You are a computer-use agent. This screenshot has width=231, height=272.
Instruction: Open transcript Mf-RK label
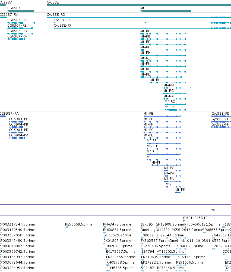(170, 107)
